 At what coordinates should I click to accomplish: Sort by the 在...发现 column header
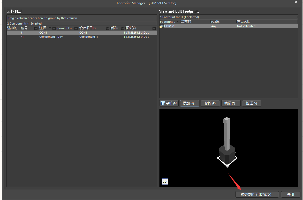click(243, 22)
